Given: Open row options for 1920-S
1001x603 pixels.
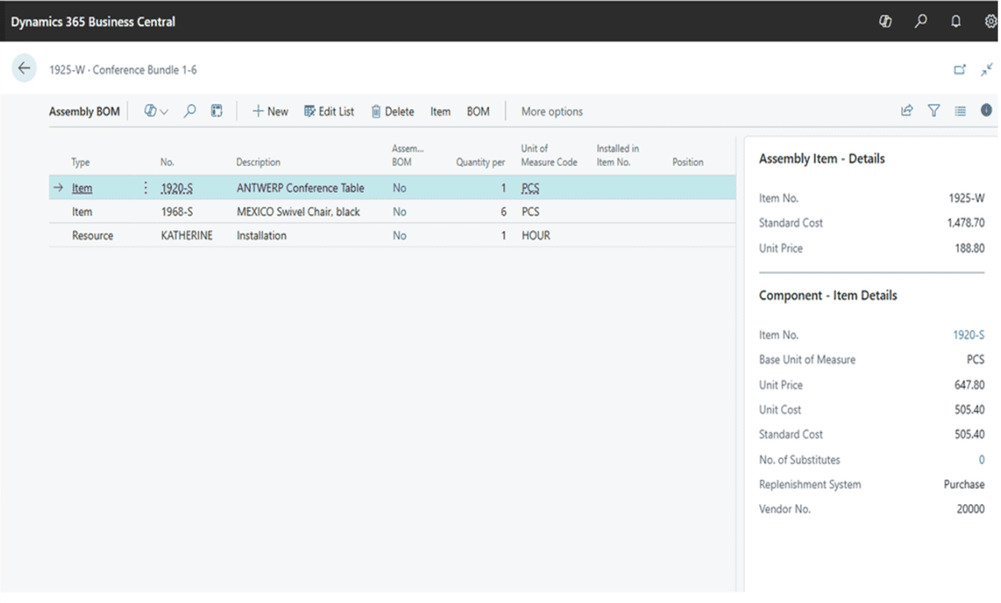Looking at the screenshot, I should pos(146,188).
